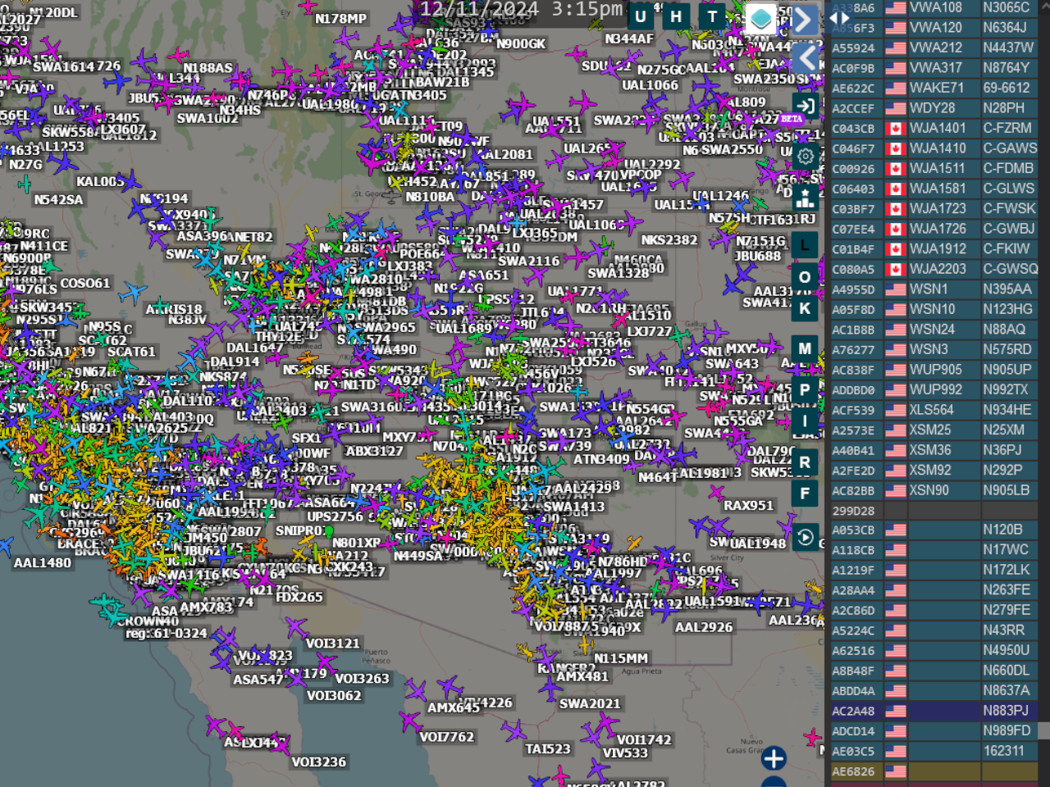
Task: Select the WSN24 aircraft row
Action: pyautogui.click(x=934, y=329)
